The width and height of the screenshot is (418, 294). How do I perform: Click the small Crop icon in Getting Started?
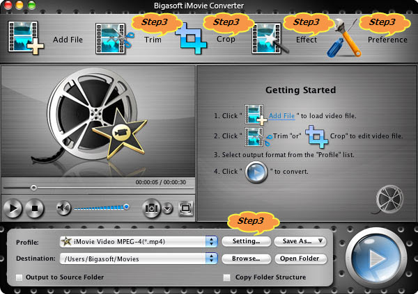coord(316,136)
